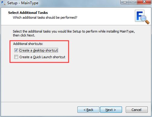
Task: Click the 'Setup - MainType' title bar text
Action: coord(23,3)
